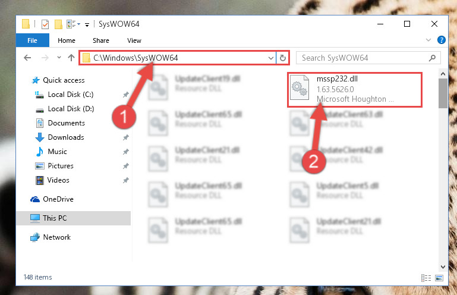Go up one folder level
This screenshot has width=457, height=295.
(71, 58)
